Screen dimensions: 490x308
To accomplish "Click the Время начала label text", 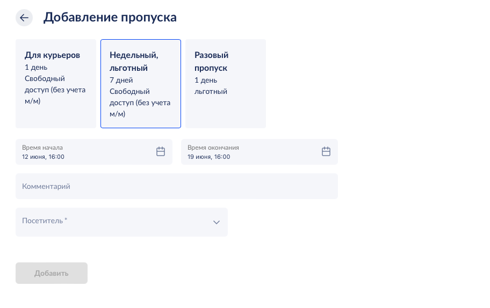I will pyautogui.click(x=42, y=148).
